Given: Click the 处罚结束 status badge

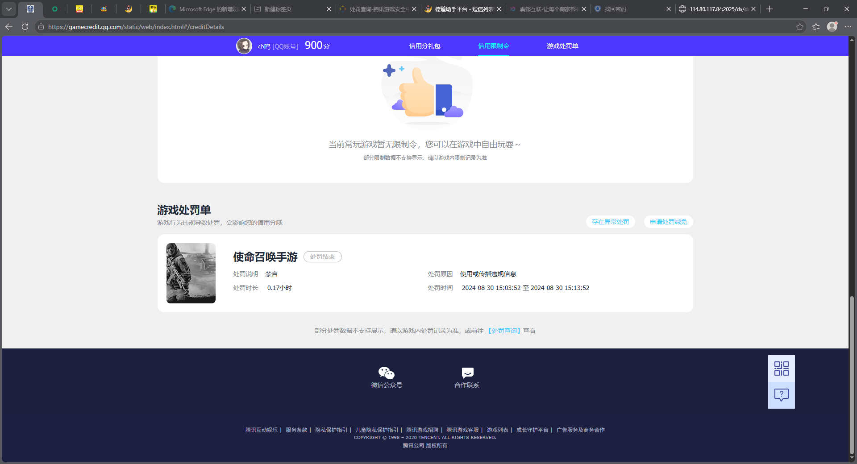Looking at the screenshot, I should pos(322,257).
